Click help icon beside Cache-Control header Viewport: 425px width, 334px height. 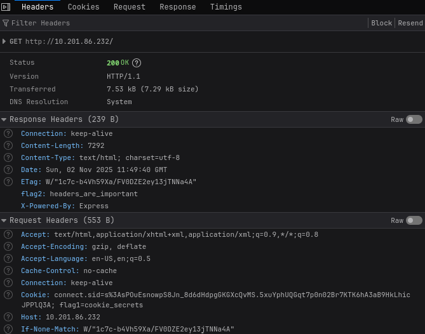pyautogui.click(x=8, y=271)
